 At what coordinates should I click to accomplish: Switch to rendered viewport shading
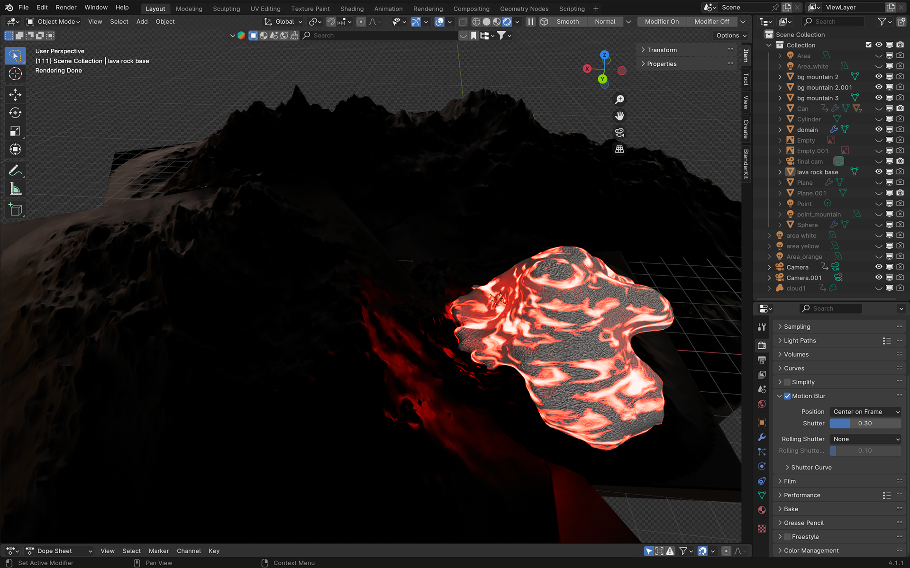507,22
